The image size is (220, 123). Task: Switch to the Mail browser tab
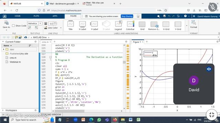click(x=63, y=4)
